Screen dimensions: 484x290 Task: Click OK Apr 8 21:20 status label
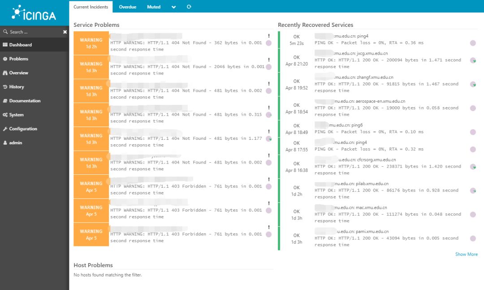(x=297, y=61)
